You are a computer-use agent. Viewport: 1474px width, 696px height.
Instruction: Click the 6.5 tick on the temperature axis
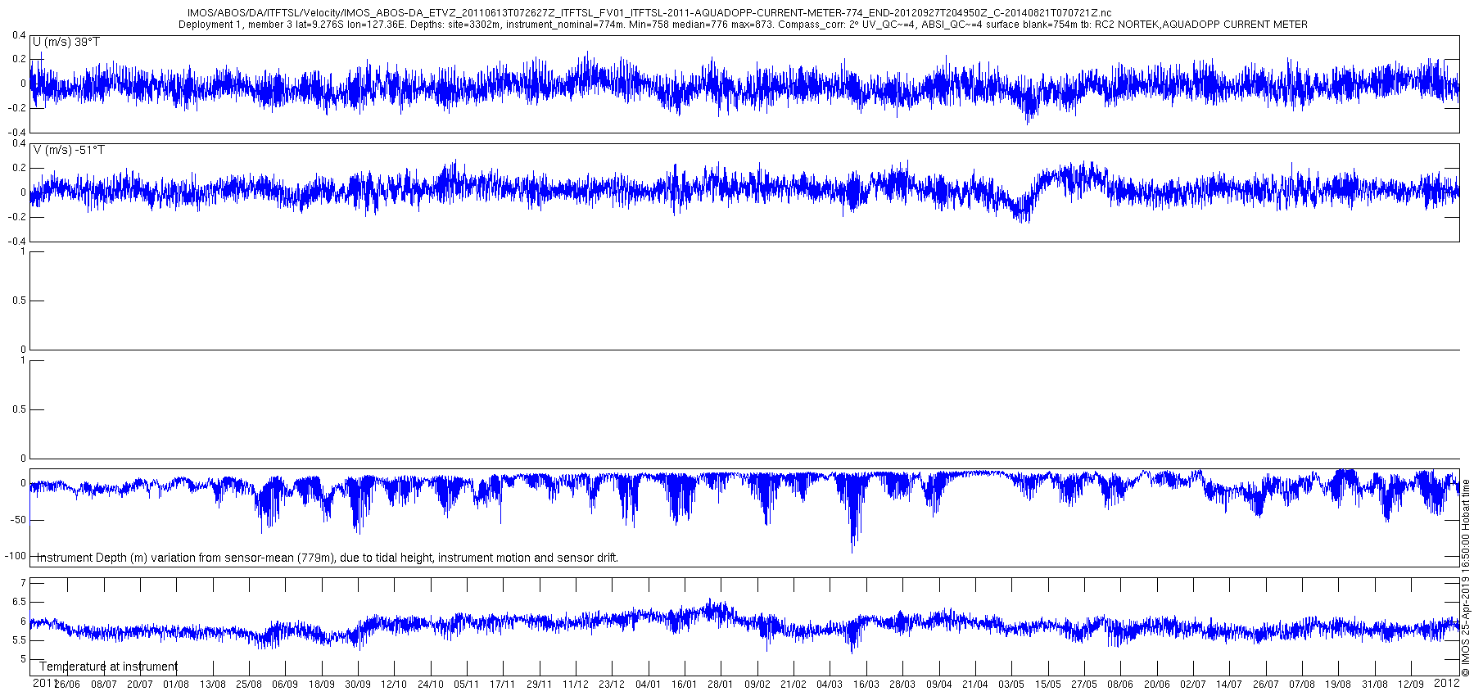click(x=18, y=602)
